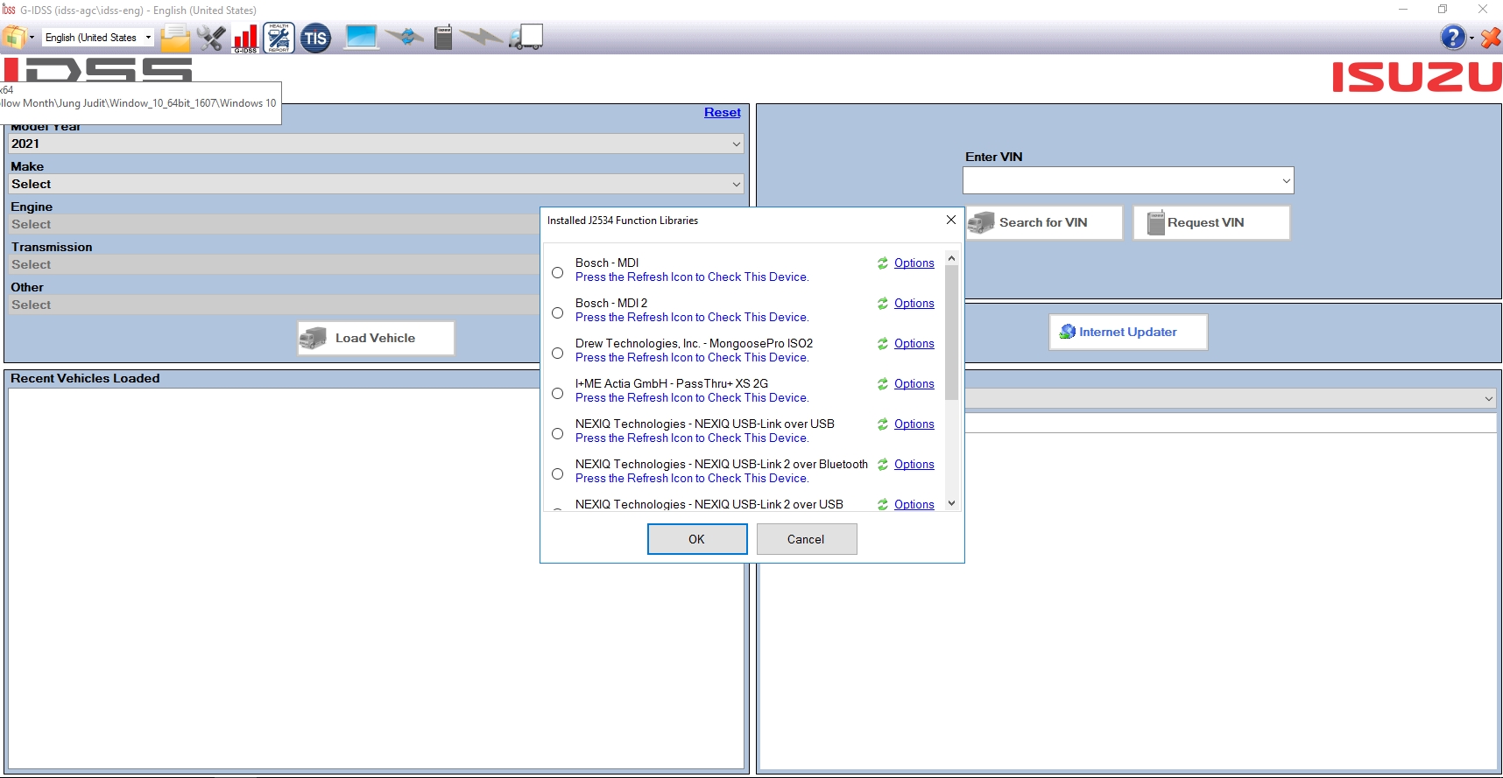
Task: Click the device list scrollbar down arrow
Action: pyautogui.click(x=951, y=503)
